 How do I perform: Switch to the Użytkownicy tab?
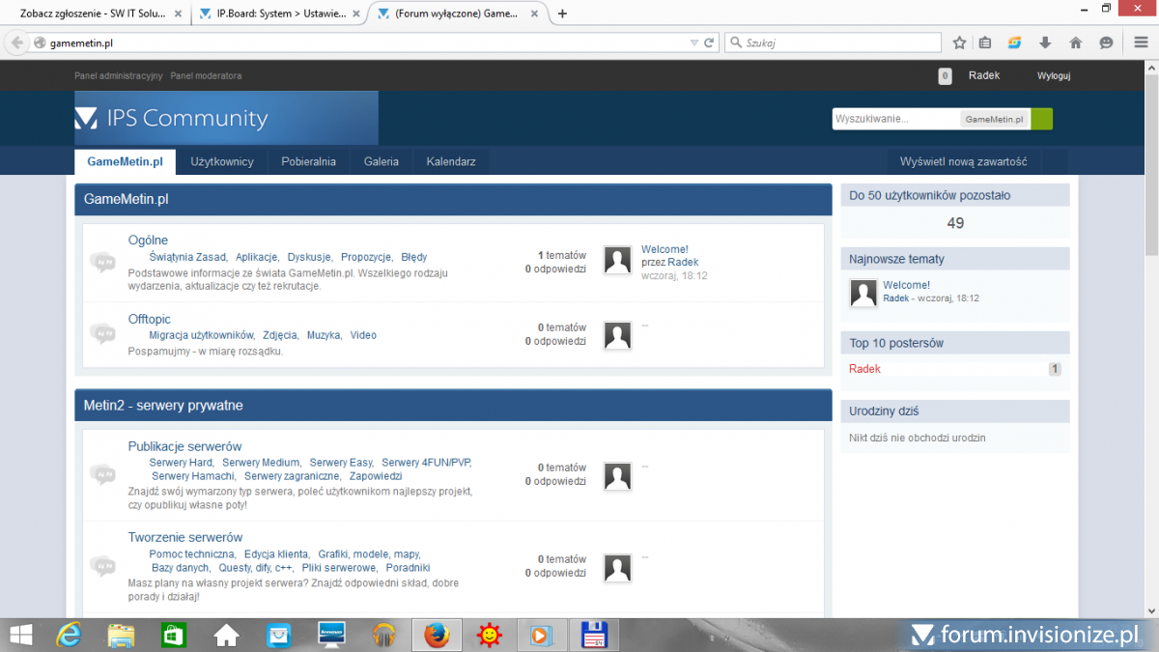click(221, 161)
